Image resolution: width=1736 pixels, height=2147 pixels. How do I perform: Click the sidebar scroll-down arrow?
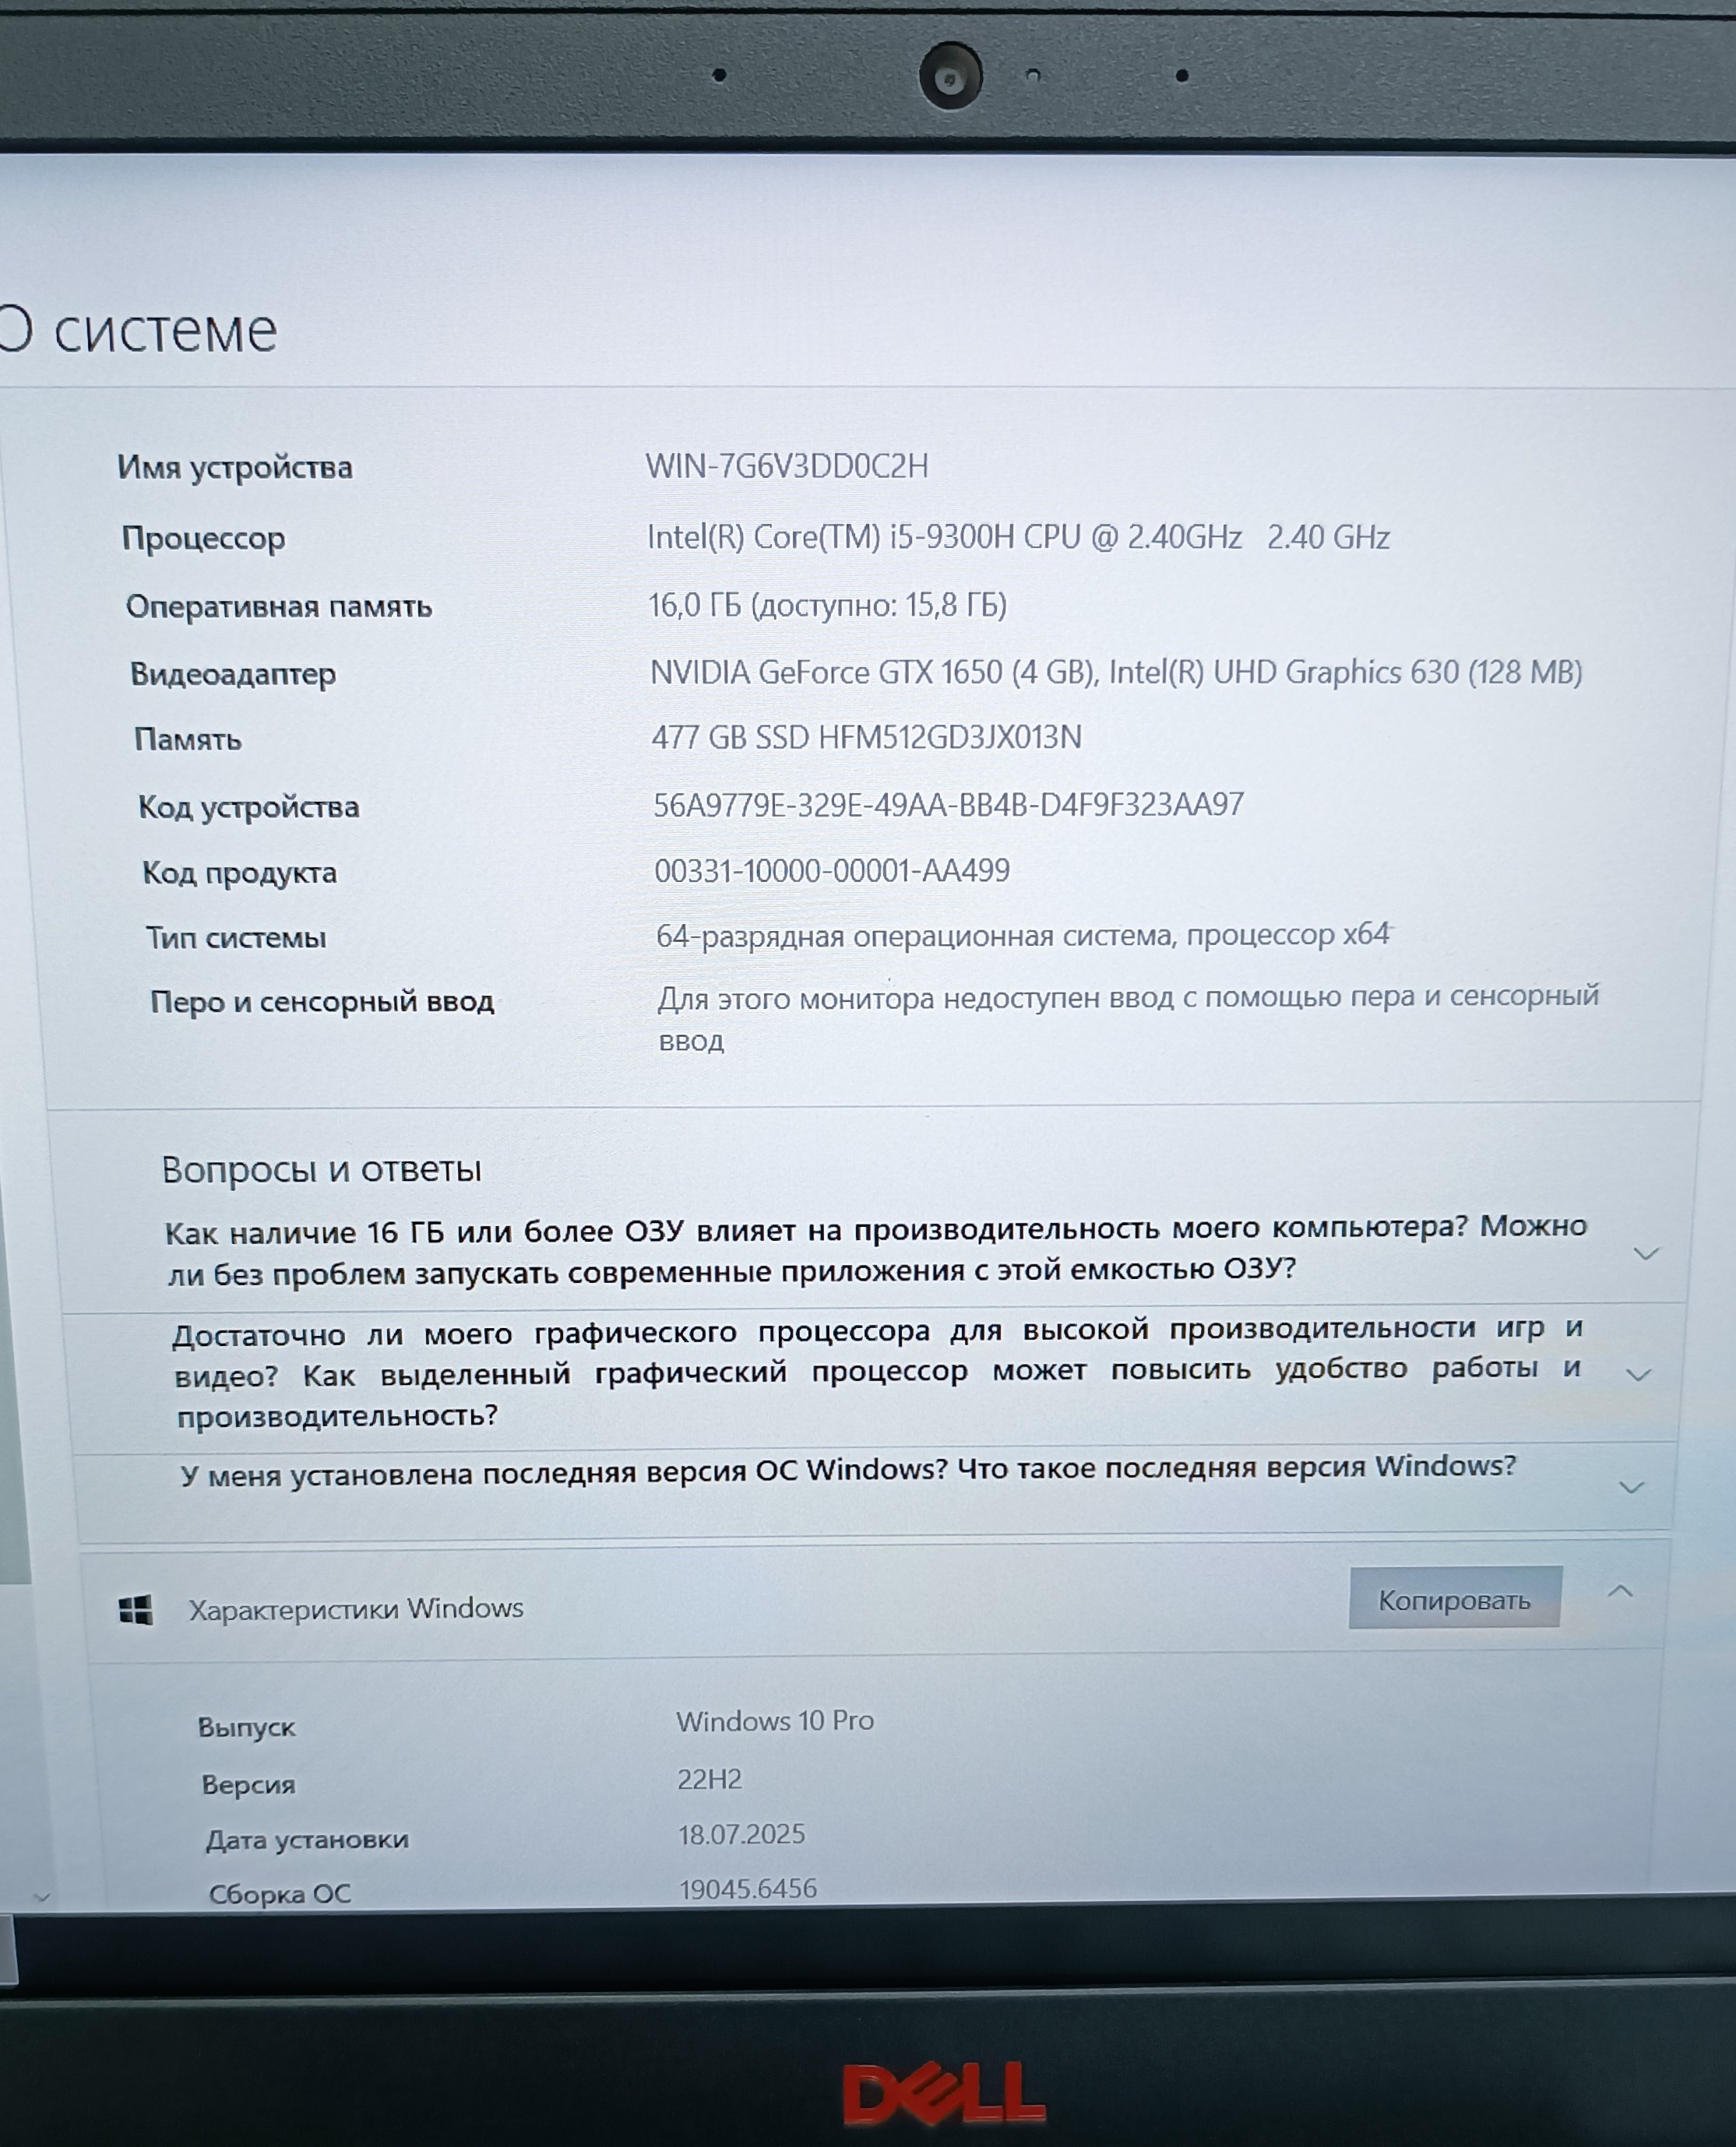(41, 1896)
